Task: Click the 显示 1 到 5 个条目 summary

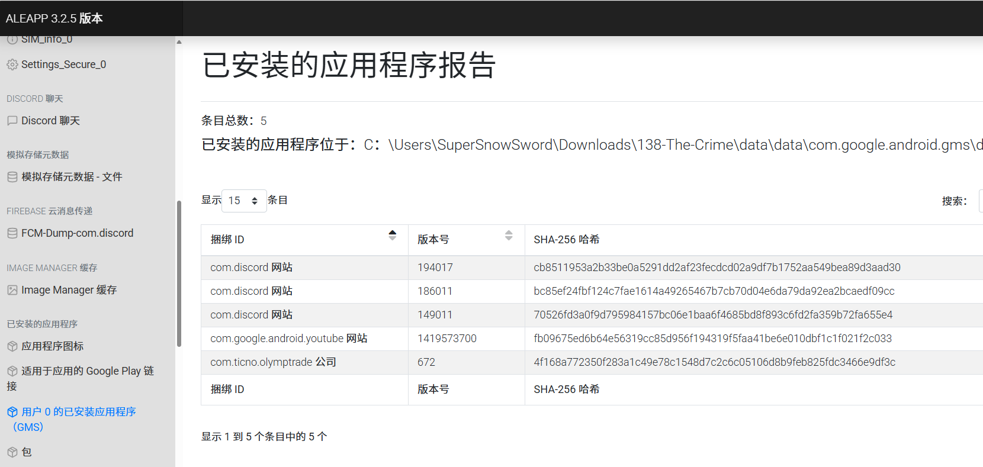Action: [x=264, y=437]
